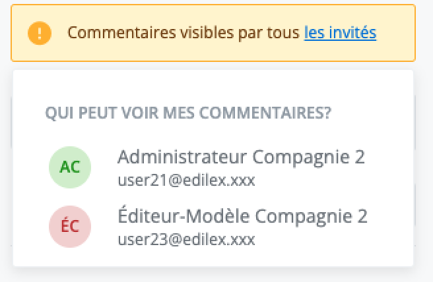Click the "Qui peut voir mes commentaires?" heading

[187, 113]
